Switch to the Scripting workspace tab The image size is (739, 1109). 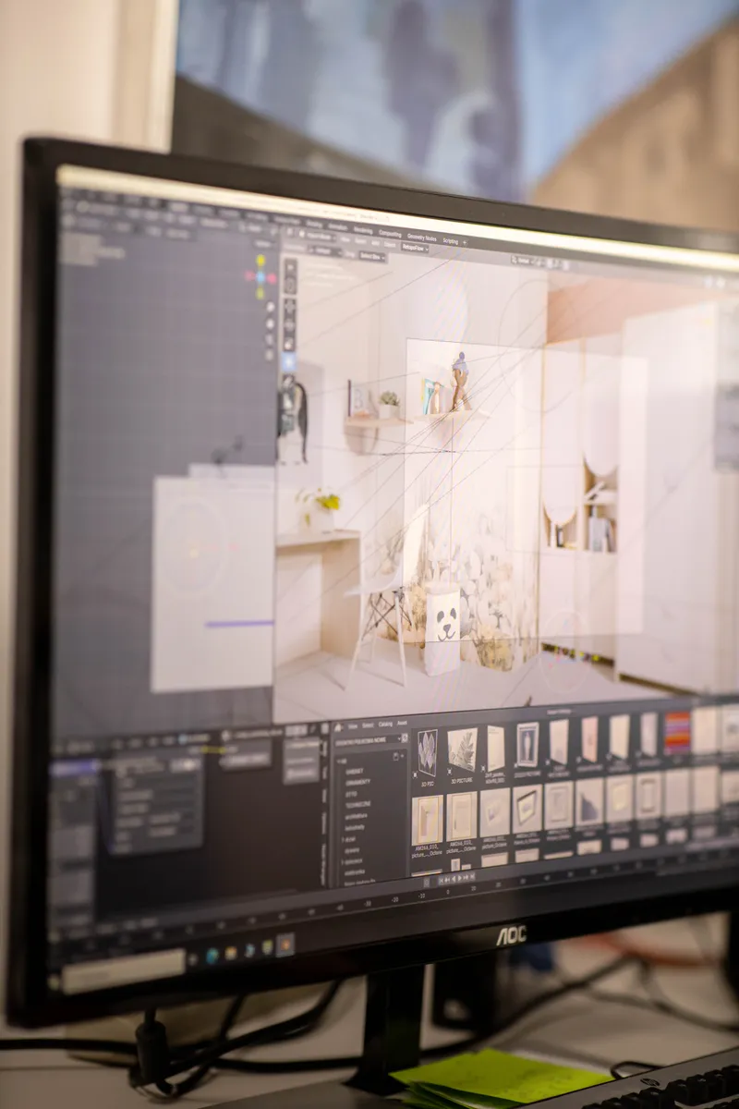[x=451, y=240]
